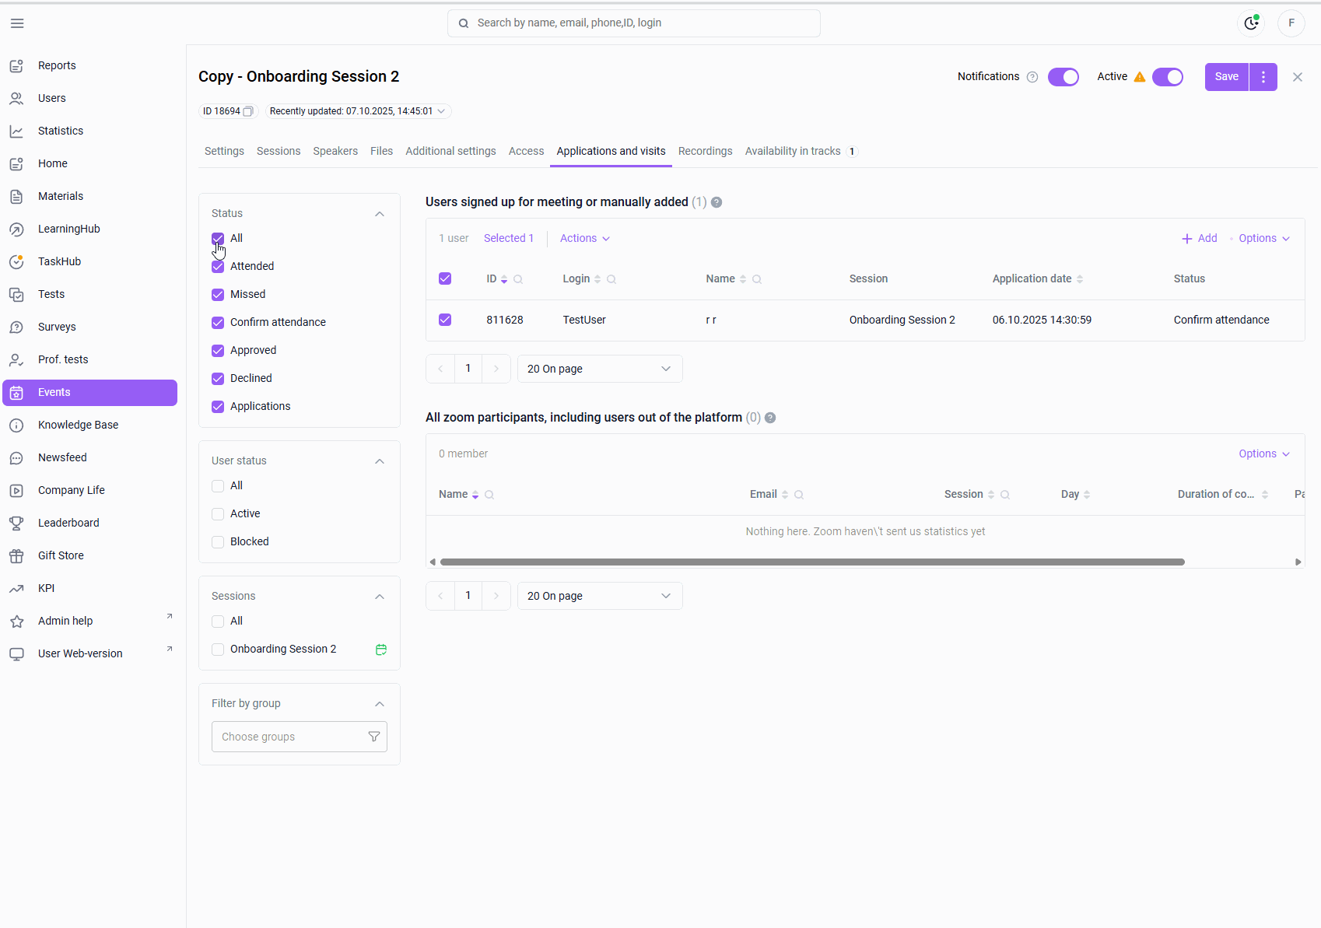1321x928 pixels.
Task: Open the three-dot menu beside Save
Action: pyautogui.click(x=1263, y=77)
